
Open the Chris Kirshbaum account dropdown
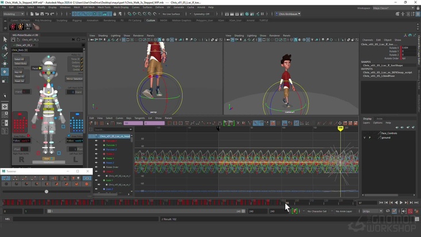tap(288, 14)
